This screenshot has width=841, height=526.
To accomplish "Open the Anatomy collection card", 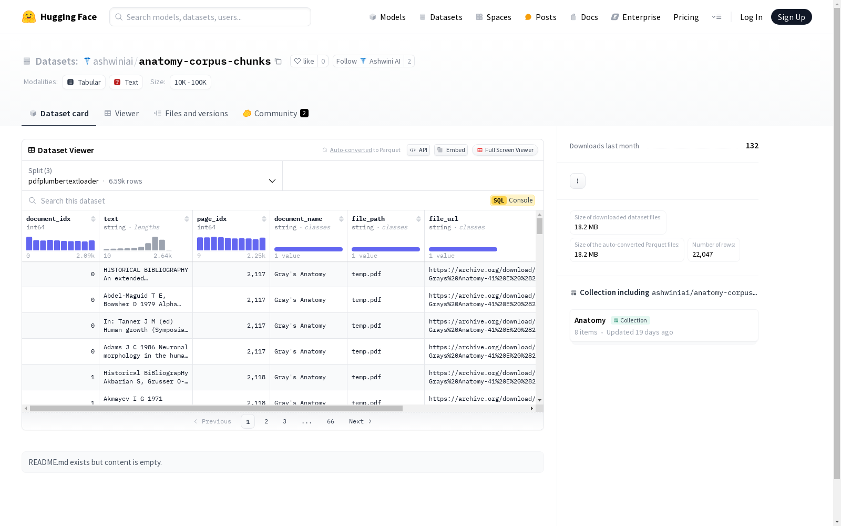I will point(664,326).
